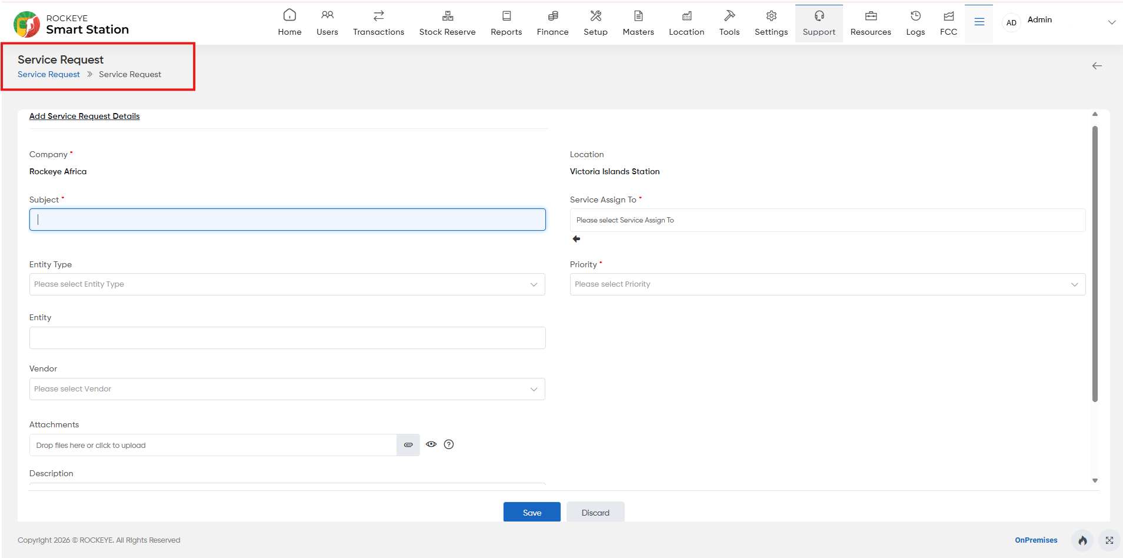Open the Reports menu
The height and width of the screenshot is (558, 1123).
506,23
